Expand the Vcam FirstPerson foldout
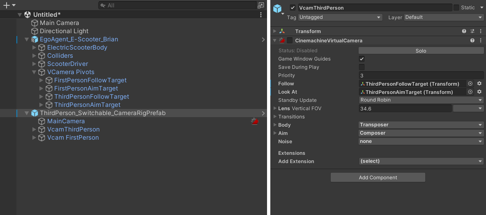The width and height of the screenshot is (486, 215). tap(35, 138)
